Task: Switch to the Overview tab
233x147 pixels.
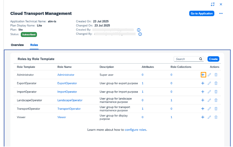Action: [17, 45]
